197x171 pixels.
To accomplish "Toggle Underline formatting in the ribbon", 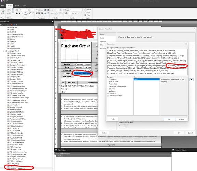I will [x=22, y=13].
